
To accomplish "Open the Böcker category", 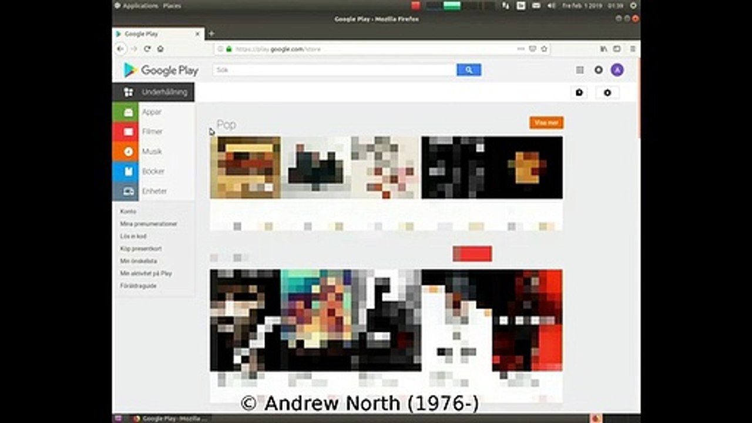I will pyautogui.click(x=153, y=172).
